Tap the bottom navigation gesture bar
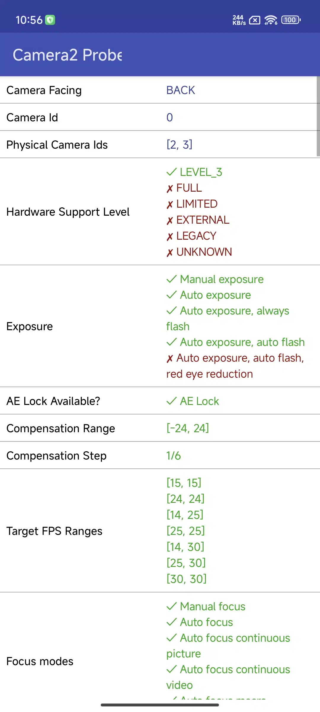This screenshot has width=320, height=712. pos(160,705)
